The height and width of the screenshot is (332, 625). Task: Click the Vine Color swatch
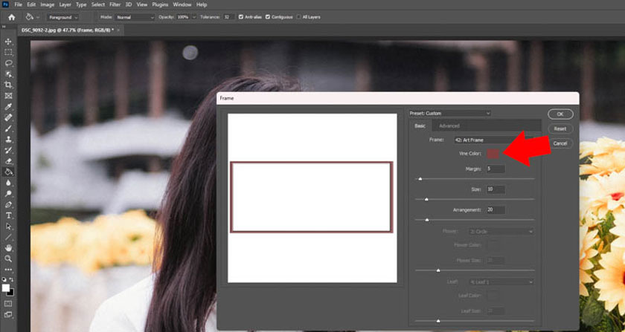click(493, 153)
